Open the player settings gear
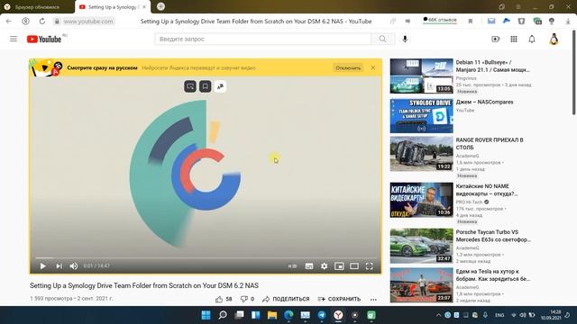The height and width of the screenshot is (324, 577). click(x=324, y=266)
